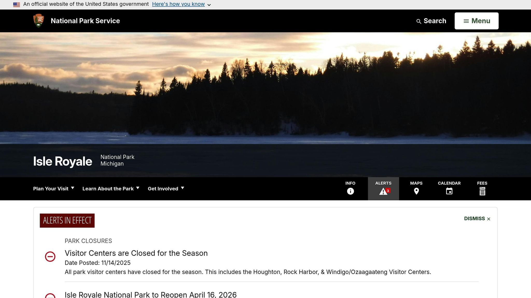The height and width of the screenshot is (298, 531).
Task: Click 'An official website of the United States government' text
Action: (86, 4)
